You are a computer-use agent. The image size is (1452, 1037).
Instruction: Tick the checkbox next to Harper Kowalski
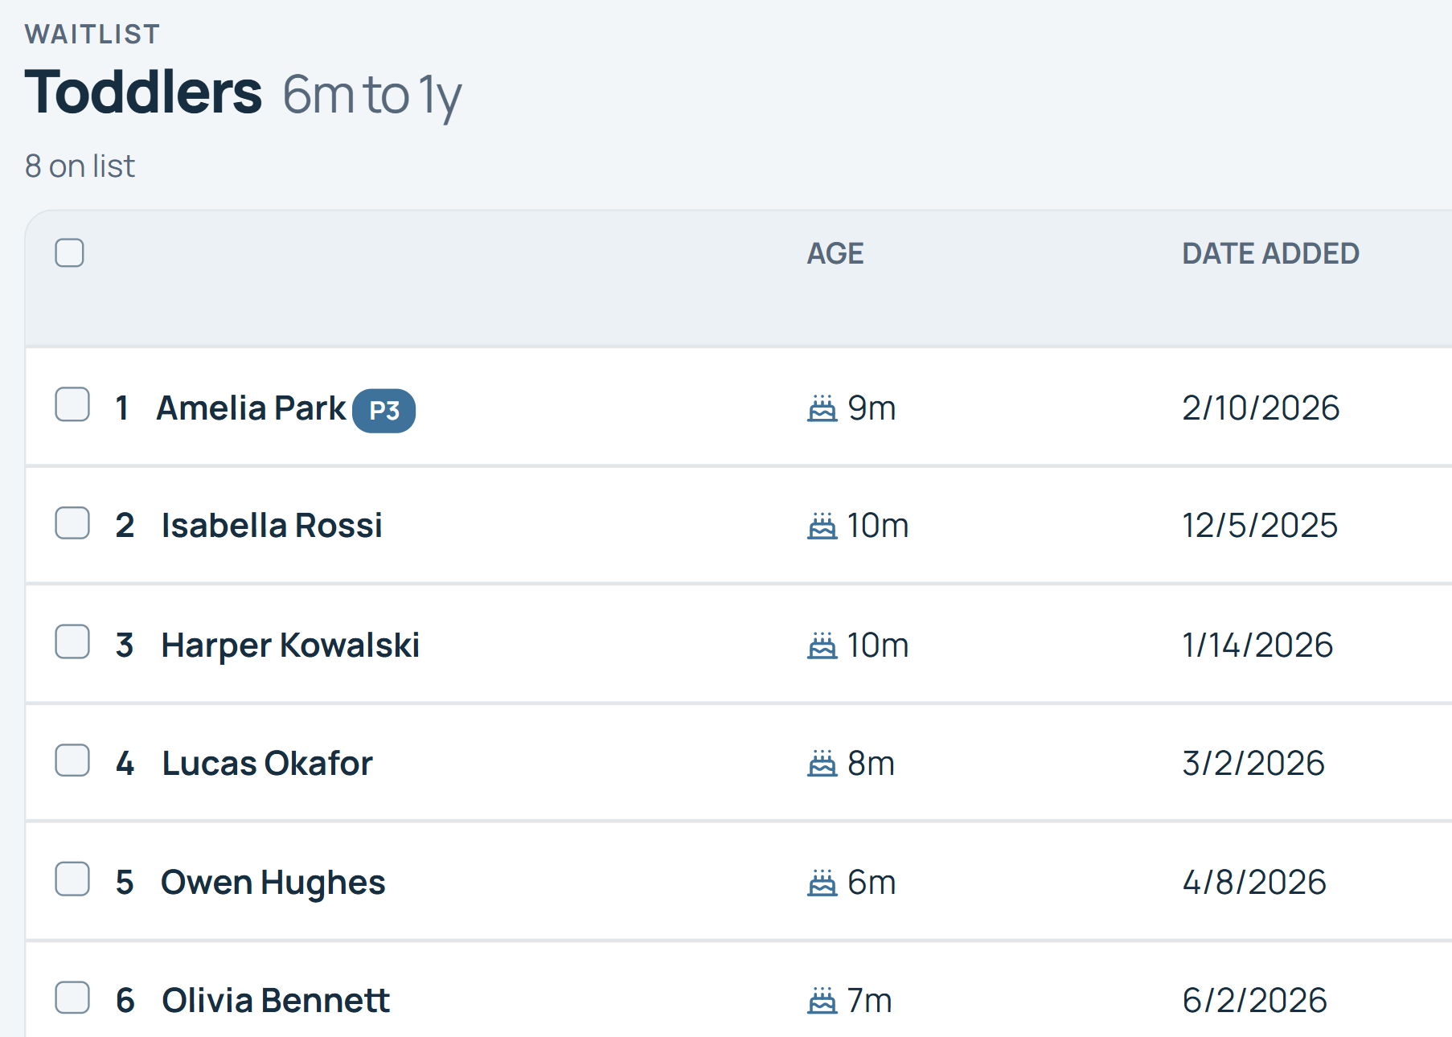click(72, 641)
